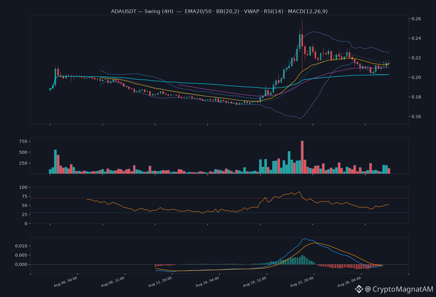The width and height of the screenshot is (436, 297).
Task: Click the 0.22 price axis label
Action: pos(416,58)
